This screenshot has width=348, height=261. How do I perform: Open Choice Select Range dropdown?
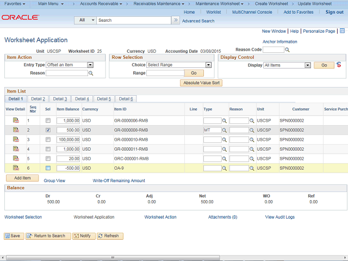coord(208,65)
